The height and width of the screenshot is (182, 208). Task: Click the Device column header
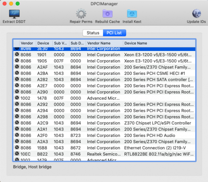pos(43,43)
